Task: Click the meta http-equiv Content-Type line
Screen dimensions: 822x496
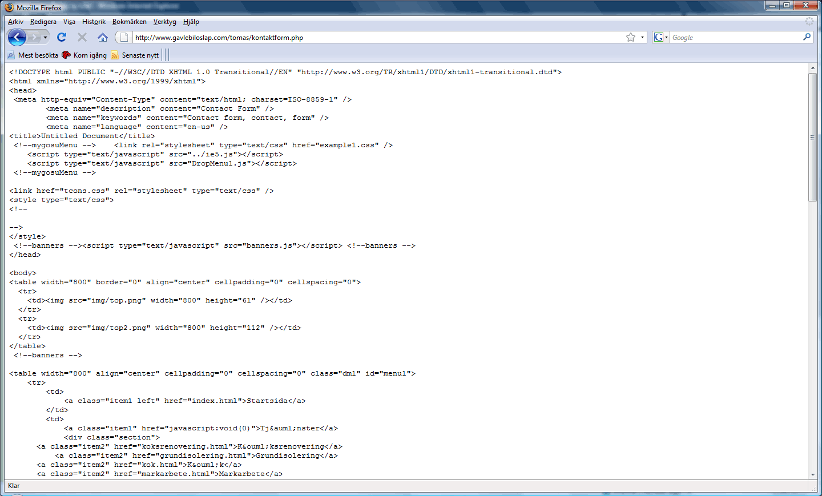Action: tap(183, 99)
